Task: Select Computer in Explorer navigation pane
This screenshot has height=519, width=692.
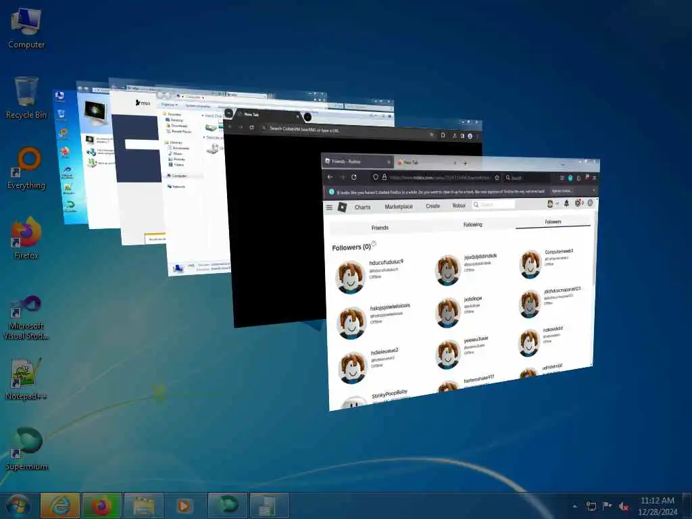Action: [176, 176]
